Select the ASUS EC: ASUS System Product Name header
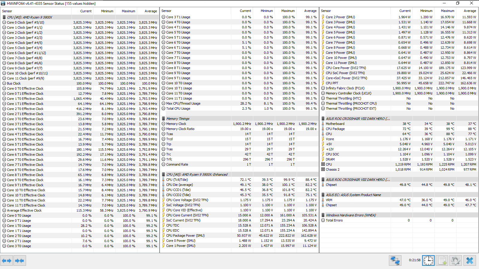This screenshot has width=479, height=269. [x=399, y=195]
